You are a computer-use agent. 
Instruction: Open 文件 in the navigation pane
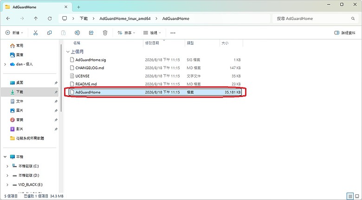point(17,101)
